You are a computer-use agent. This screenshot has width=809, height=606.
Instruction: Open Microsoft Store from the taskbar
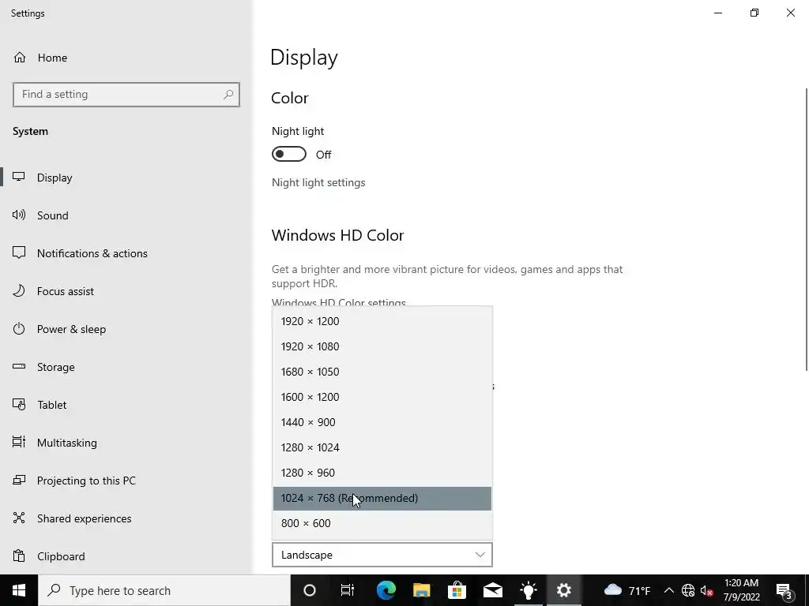457,590
